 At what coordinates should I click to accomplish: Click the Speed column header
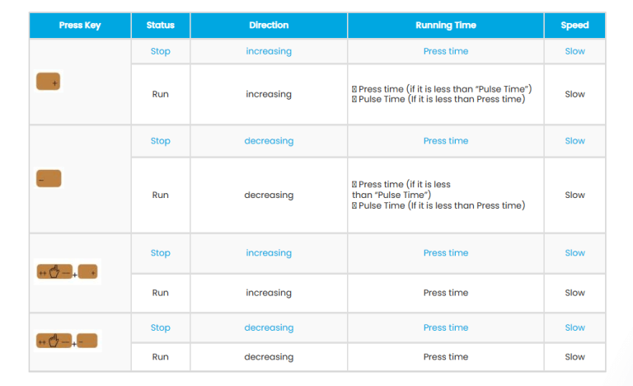tap(574, 26)
